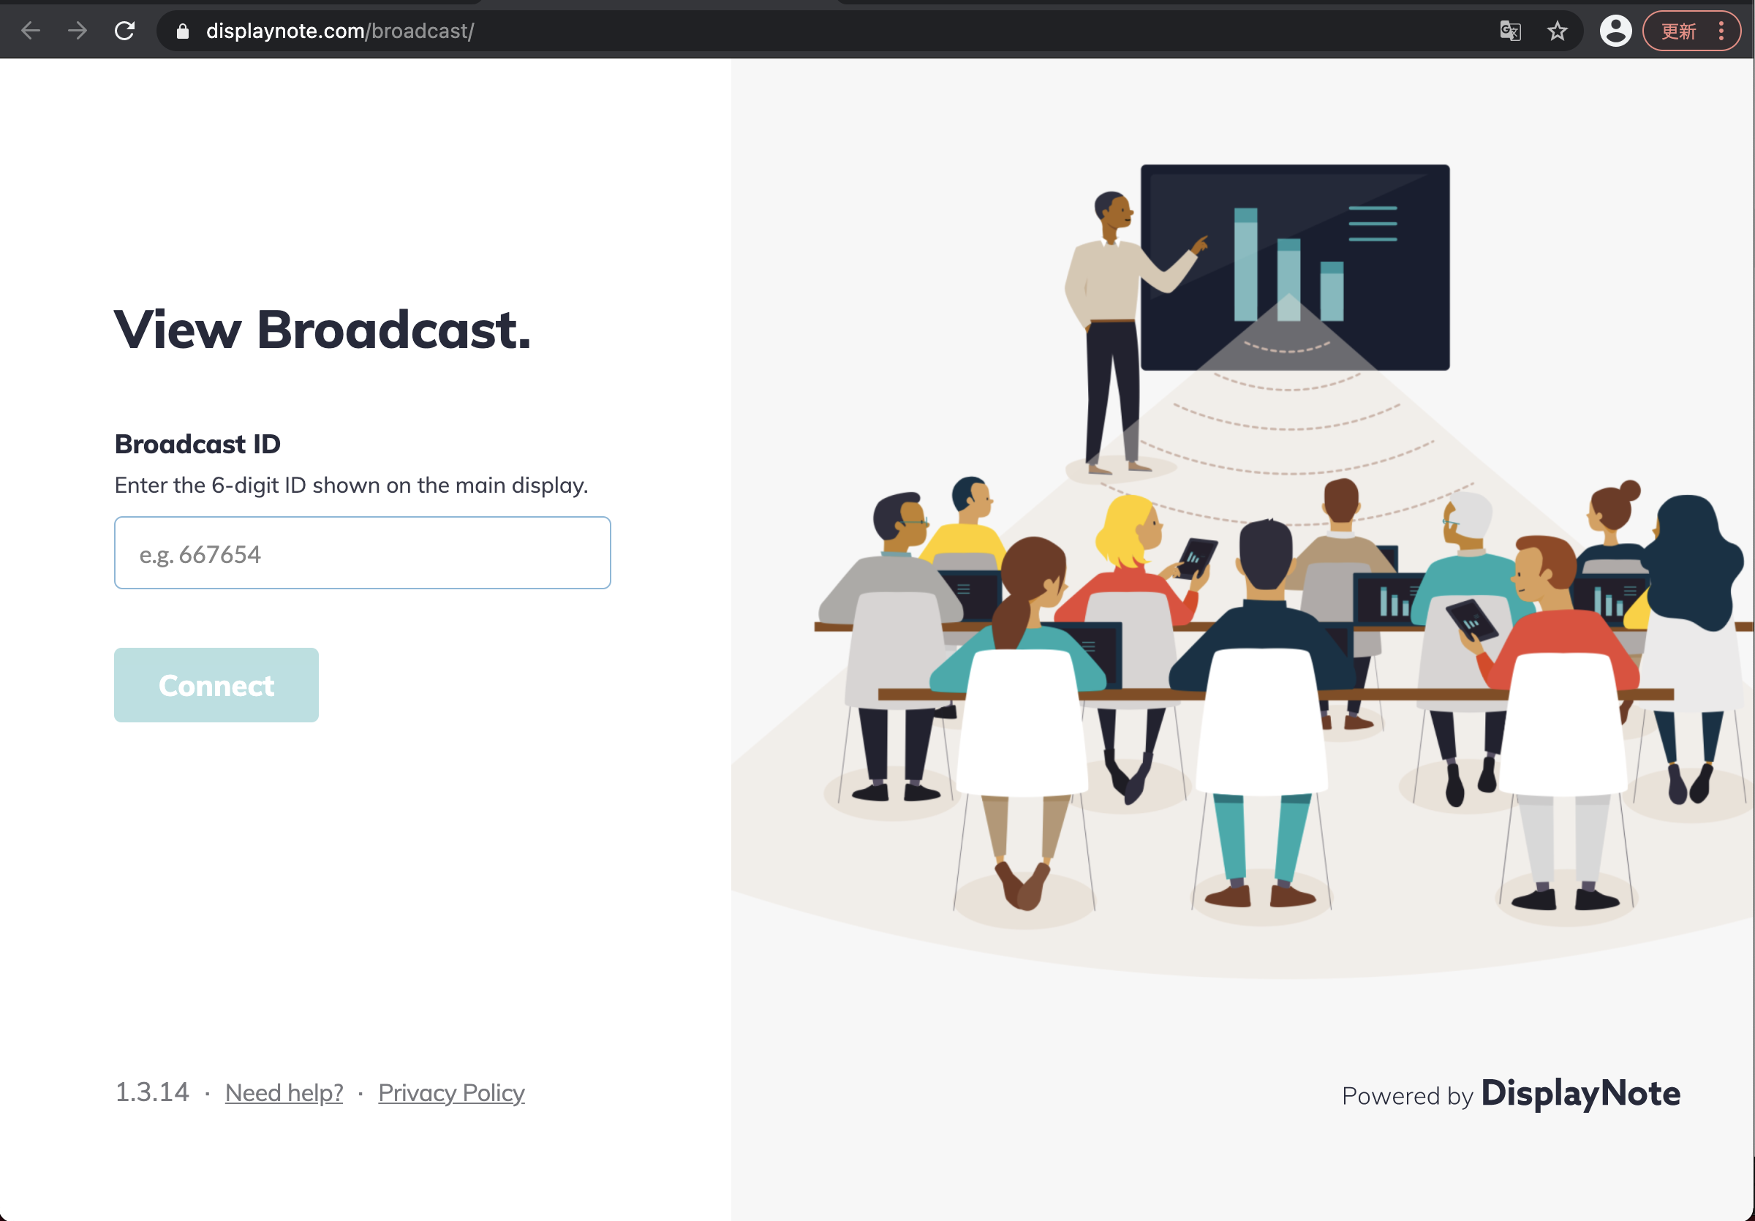Open the Chrome three-dot menu
This screenshot has height=1221, width=1755.
click(1721, 31)
